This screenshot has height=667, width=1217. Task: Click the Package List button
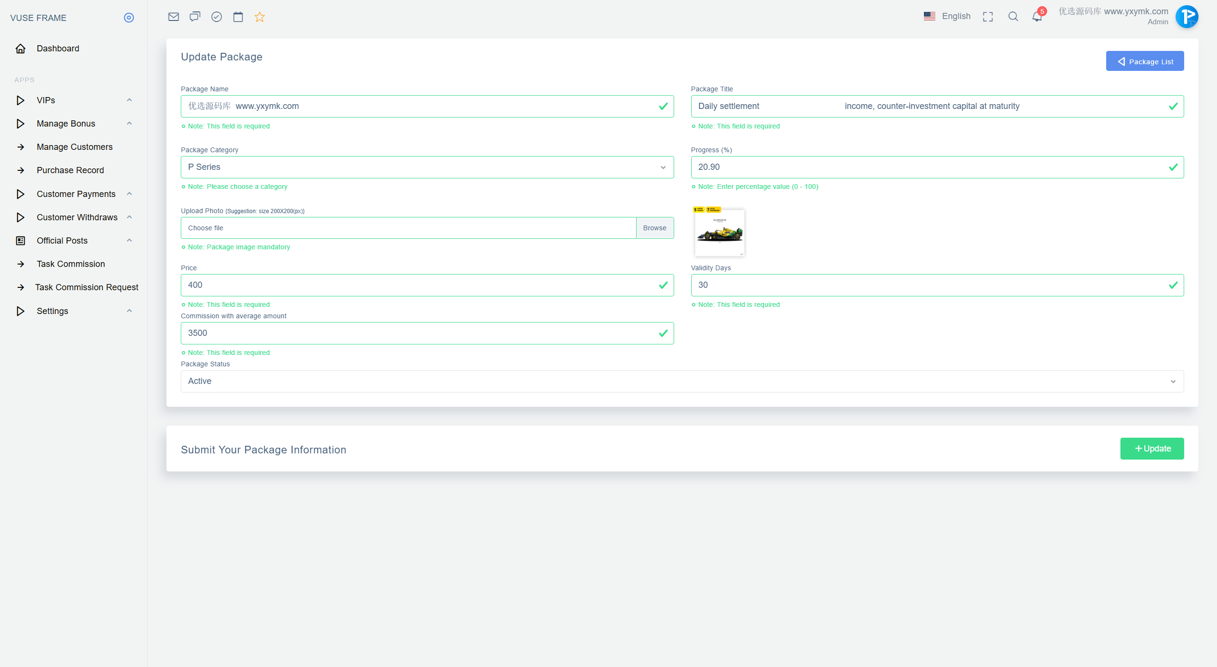click(1145, 61)
